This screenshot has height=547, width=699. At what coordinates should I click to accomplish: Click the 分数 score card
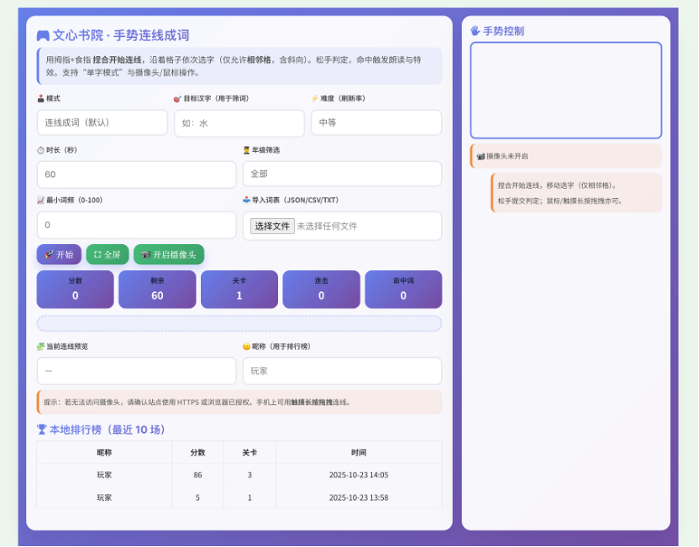[x=76, y=289]
